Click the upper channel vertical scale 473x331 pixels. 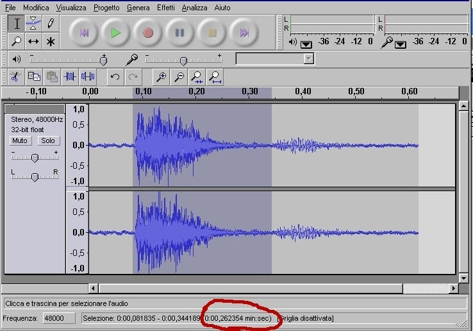[x=78, y=145]
